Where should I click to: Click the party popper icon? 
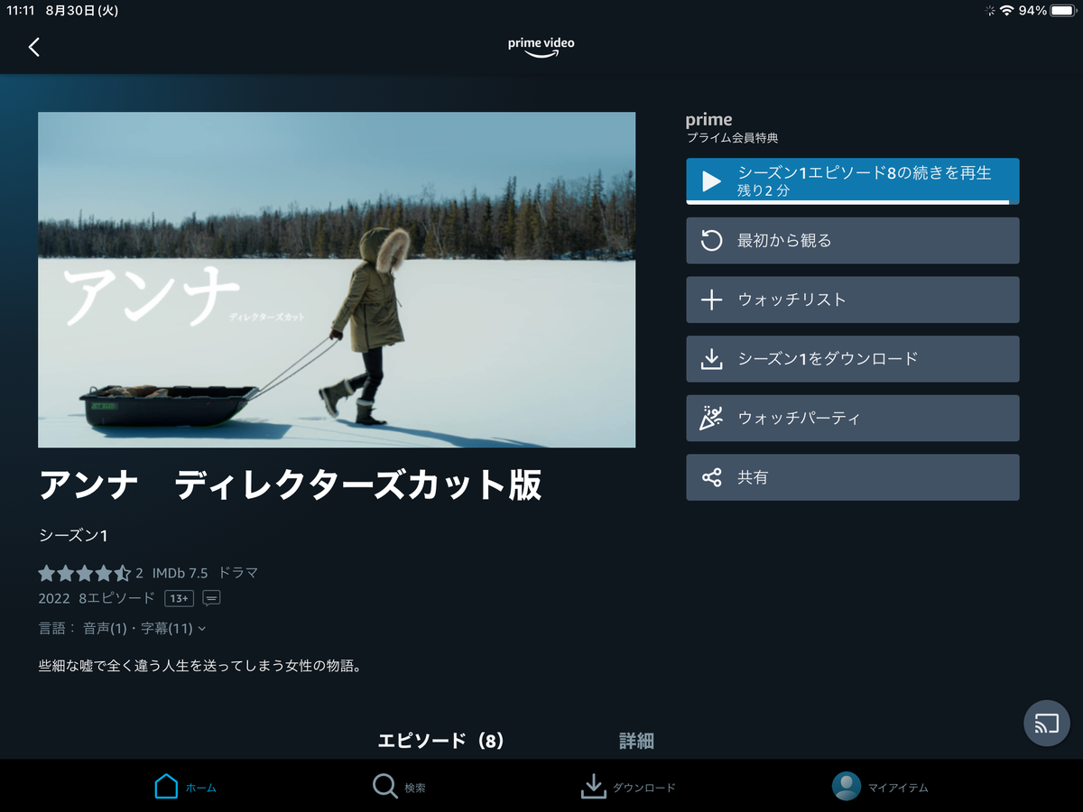(x=711, y=419)
